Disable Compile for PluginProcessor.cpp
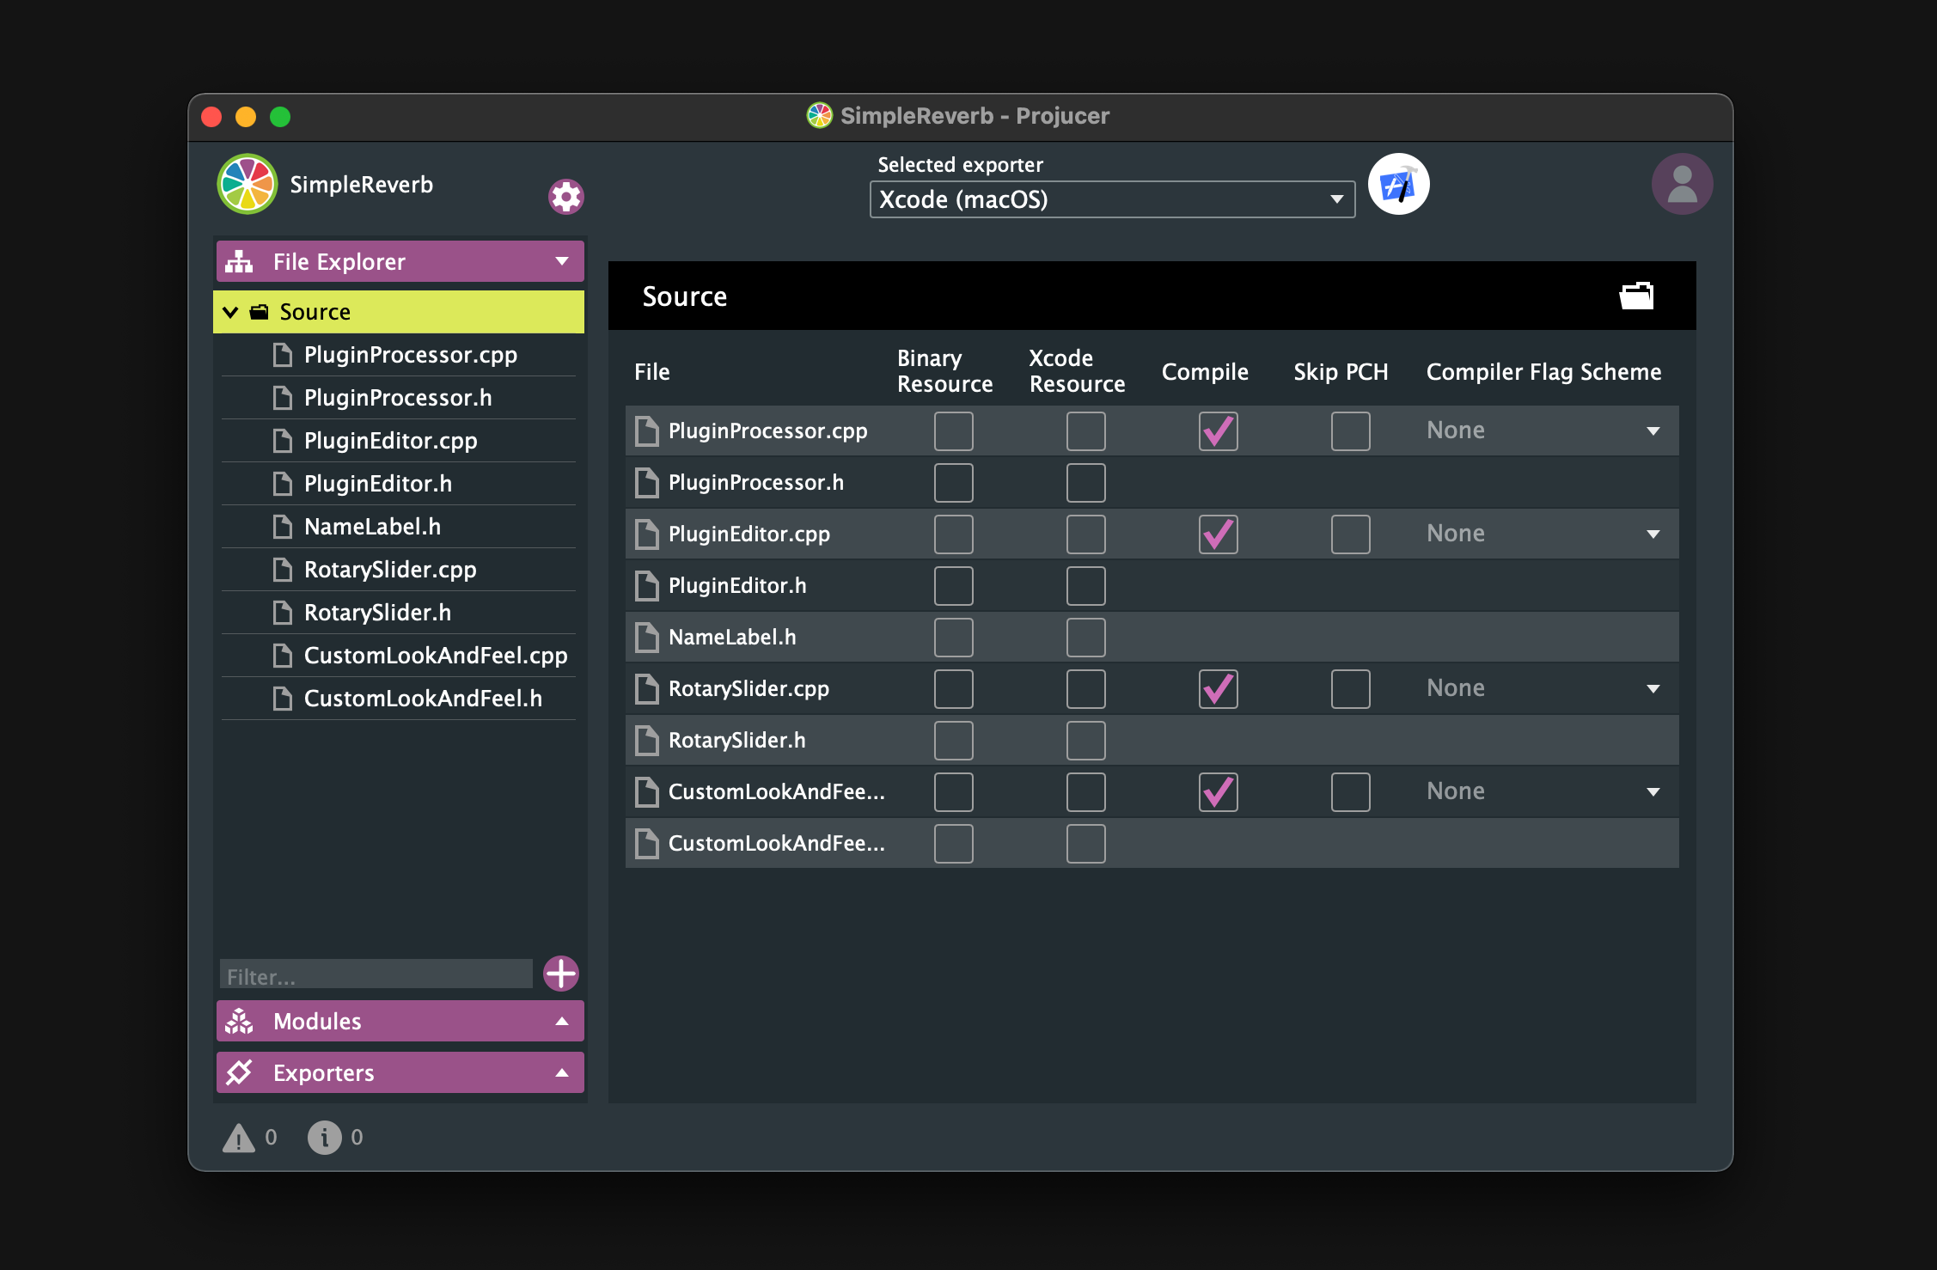Image resolution: width=1937 pixels, height=1270 pixels. (1218, 430)
